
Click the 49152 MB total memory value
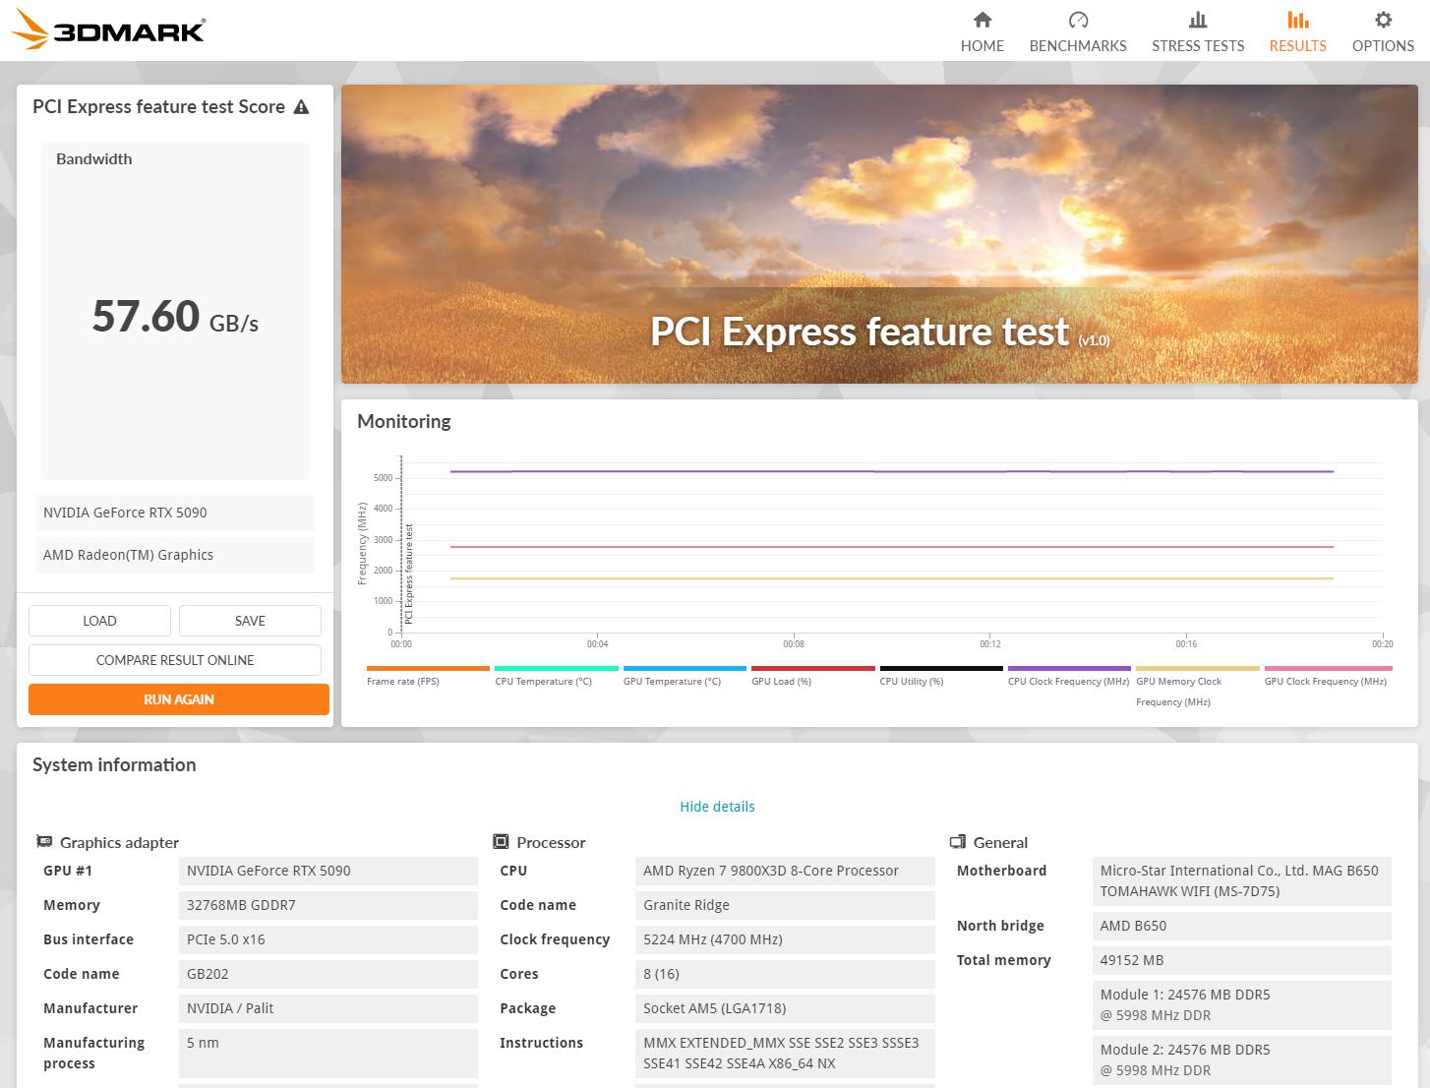pos(1242,960)
